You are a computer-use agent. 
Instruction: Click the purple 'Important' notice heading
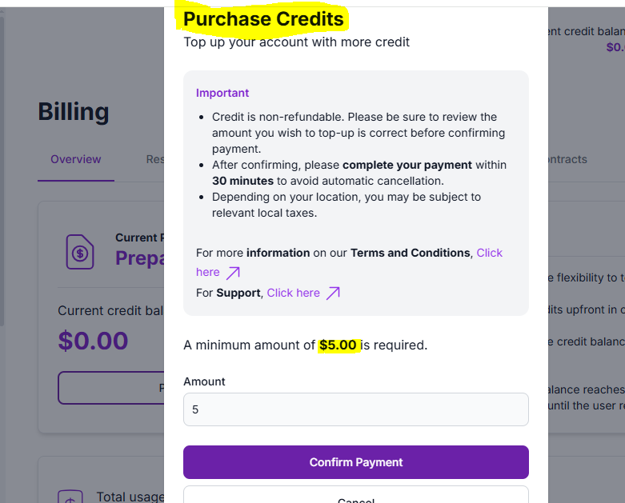222,93
